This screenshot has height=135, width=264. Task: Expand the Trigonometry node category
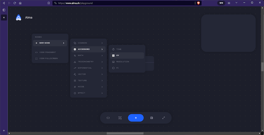[x=88, y=62]
